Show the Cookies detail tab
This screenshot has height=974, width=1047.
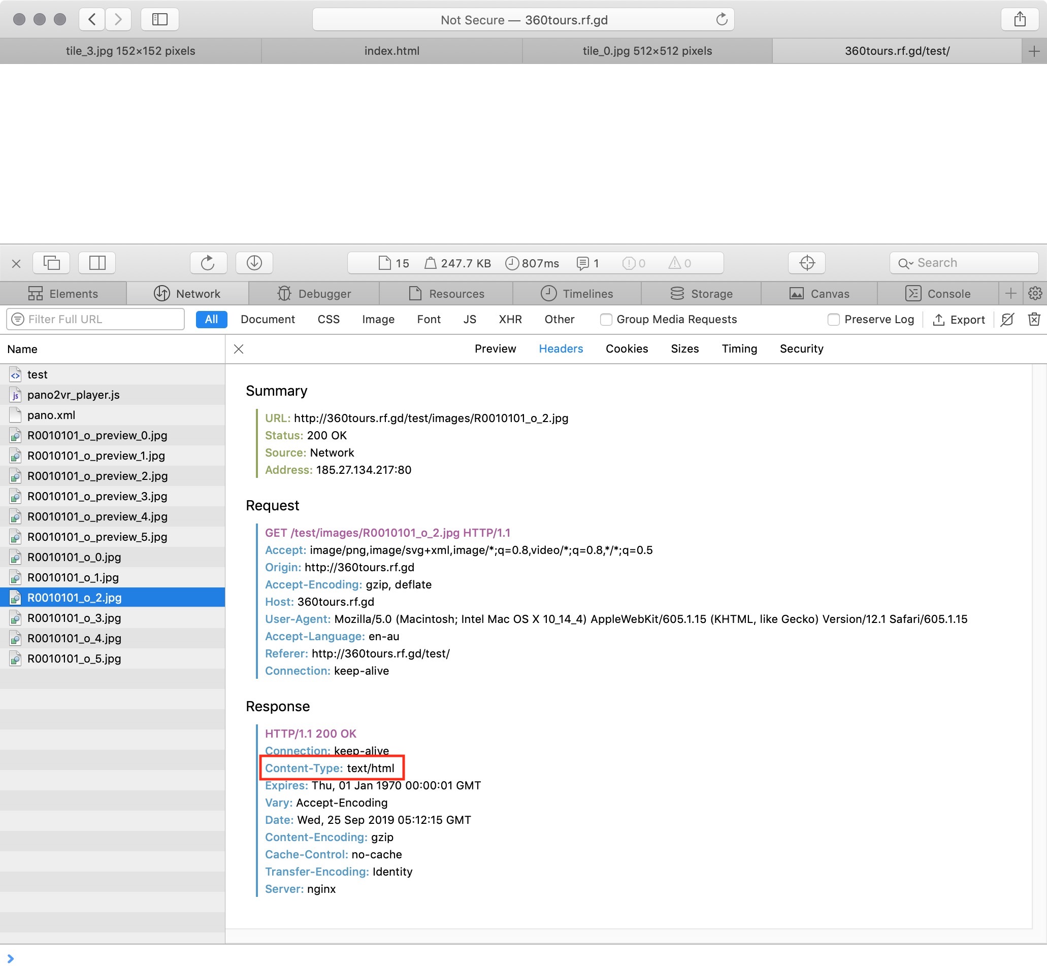627,349
